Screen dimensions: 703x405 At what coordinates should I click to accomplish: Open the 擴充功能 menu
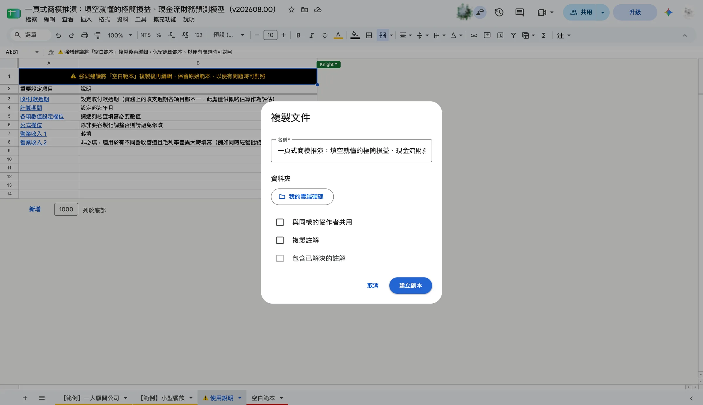165,19
